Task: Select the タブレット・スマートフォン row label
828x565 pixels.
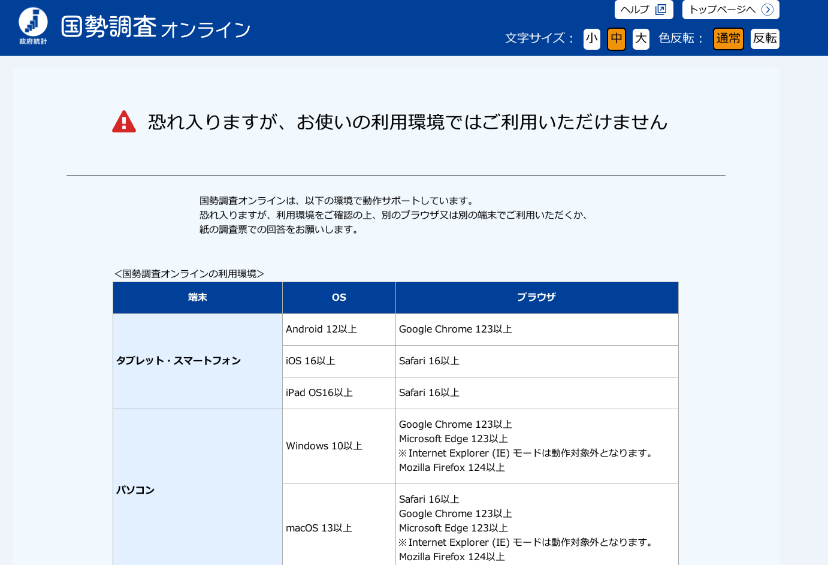Action: pyautogui.click(x=179, y=361)
